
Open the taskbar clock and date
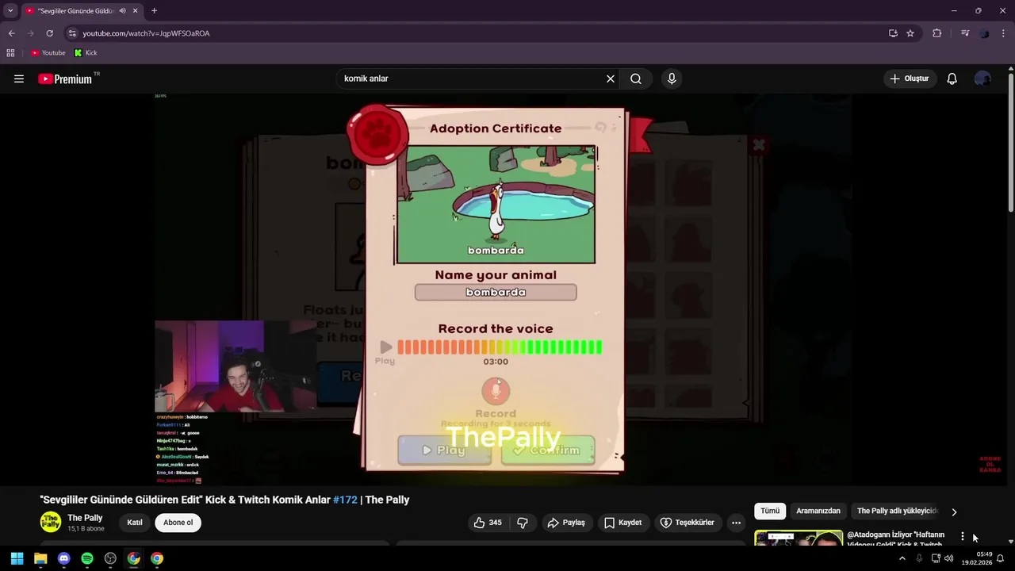[x=977, y=558]
